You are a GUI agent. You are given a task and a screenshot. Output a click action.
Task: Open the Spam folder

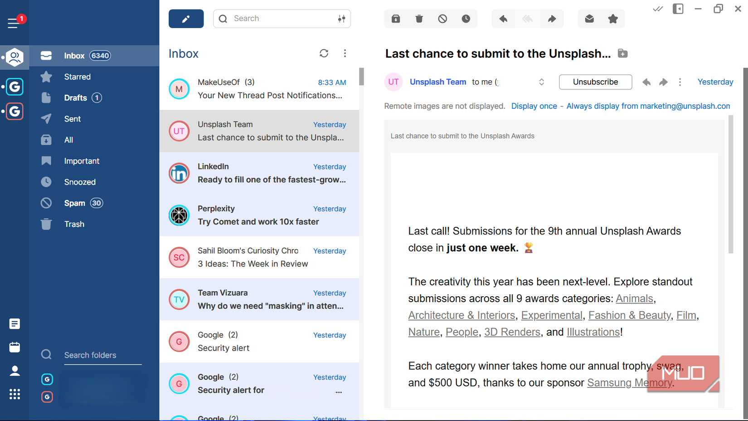coord(75,203)
